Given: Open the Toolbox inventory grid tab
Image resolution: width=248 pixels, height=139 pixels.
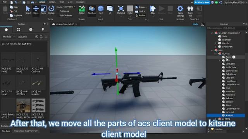Looking at the screenshot, I should [x=19, y=29].
